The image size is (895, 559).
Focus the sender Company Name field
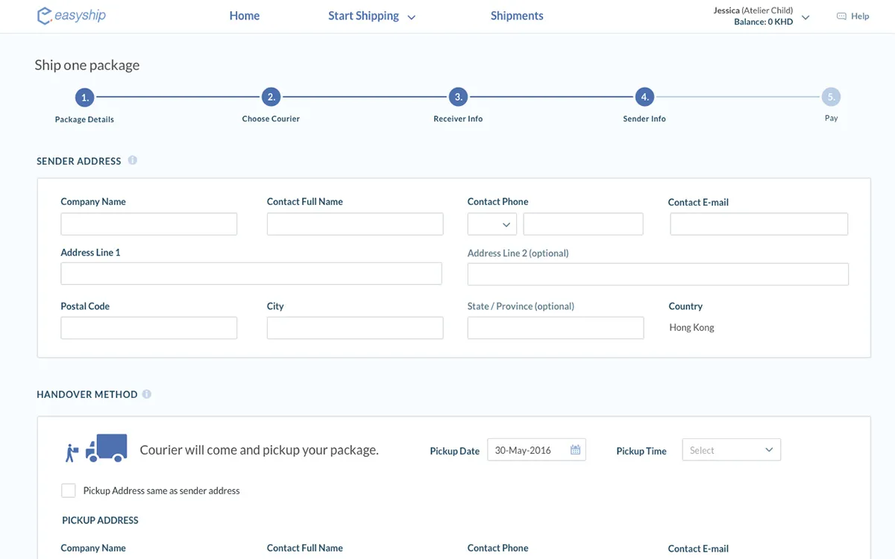click(149, 224)
